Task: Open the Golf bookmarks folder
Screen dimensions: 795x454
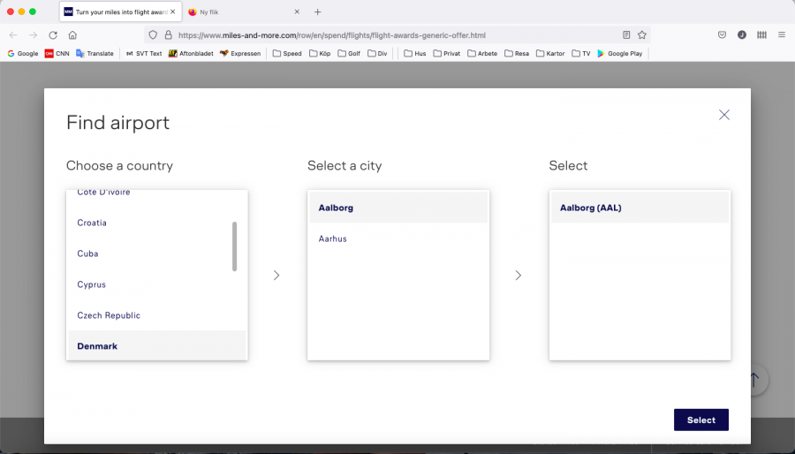Action: pos(349,53)
